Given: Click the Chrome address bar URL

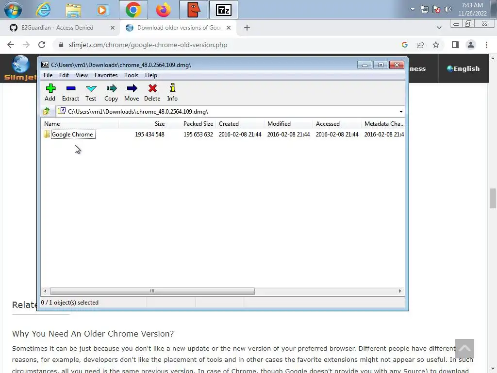Looking at the screenshot, I should click(148, 45).
